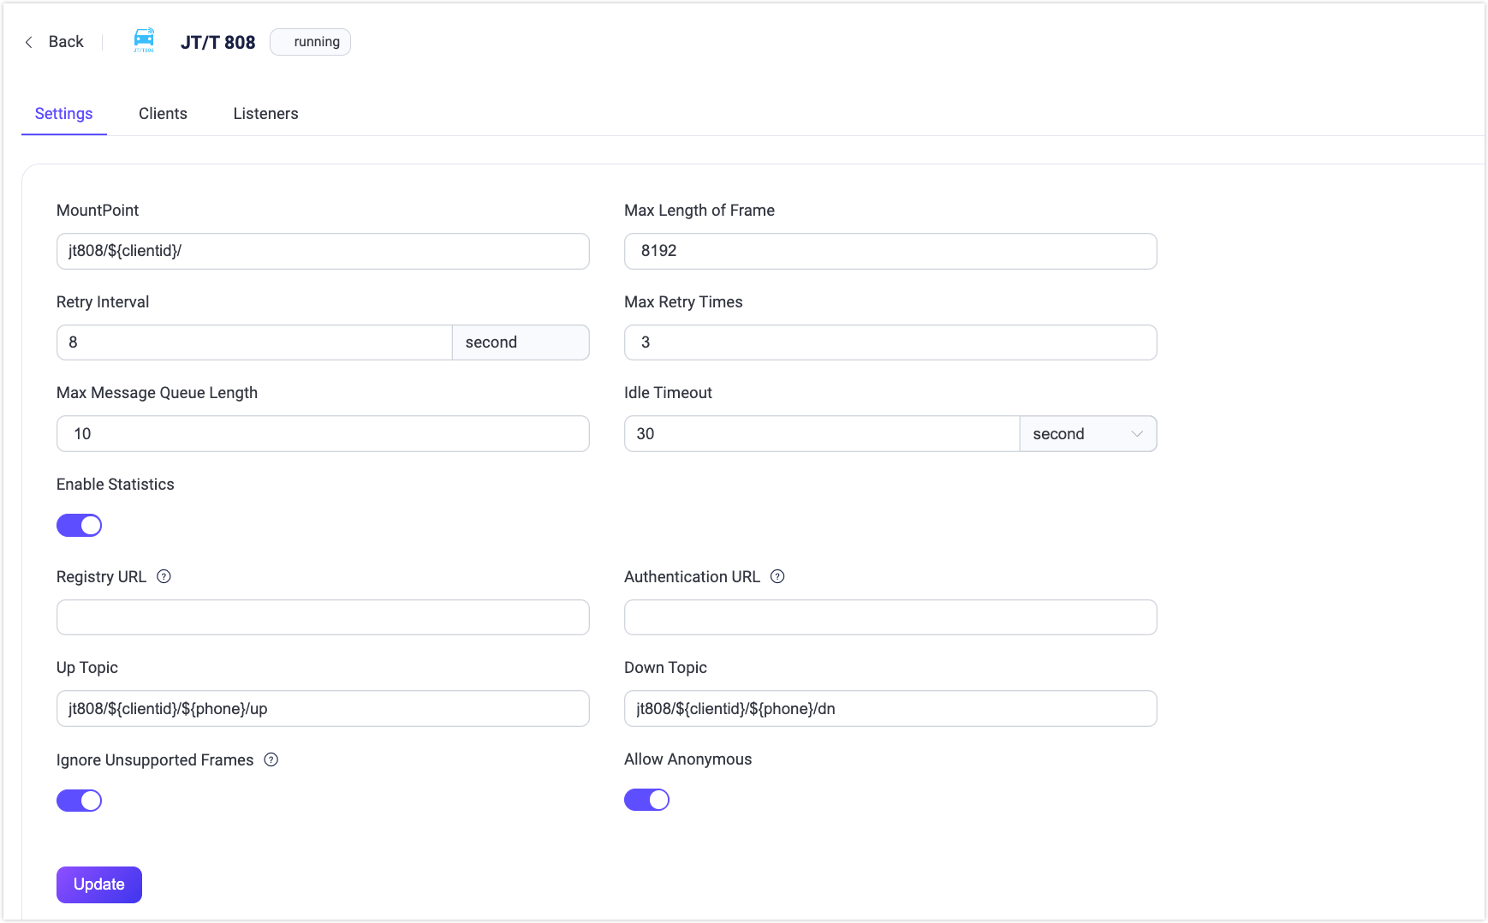Click into the Down Topic field

[x=890, y=709]
